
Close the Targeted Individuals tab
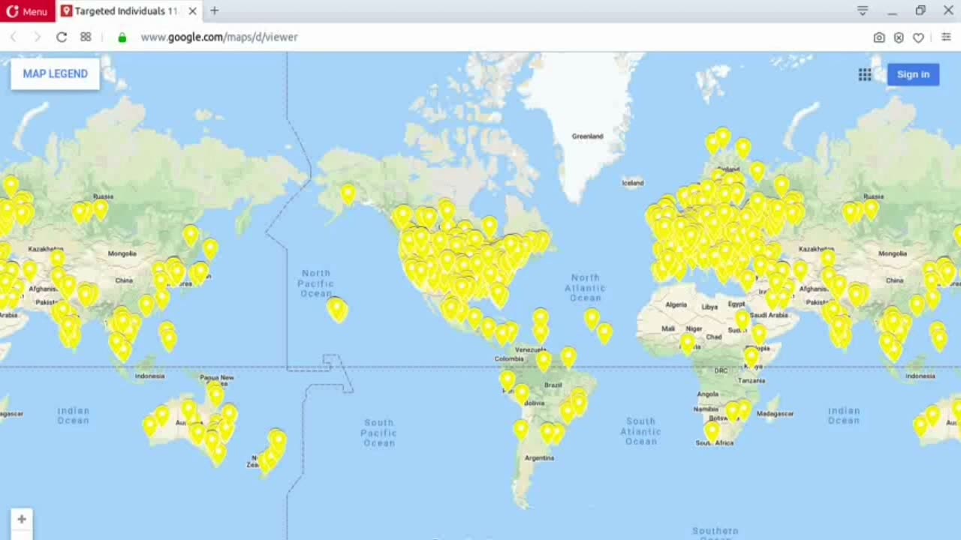193,11
